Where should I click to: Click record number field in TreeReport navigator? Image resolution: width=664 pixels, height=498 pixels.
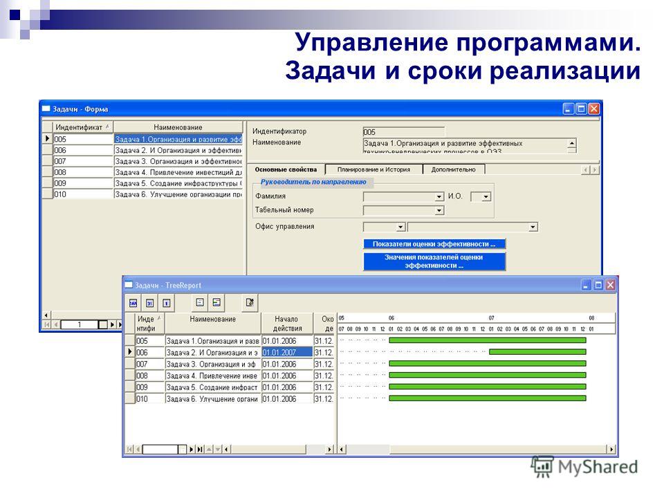click(x=160, y=450)
